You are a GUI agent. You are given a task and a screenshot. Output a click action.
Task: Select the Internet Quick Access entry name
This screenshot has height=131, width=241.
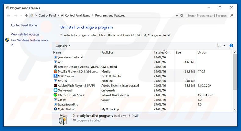(x=71, y=95)
